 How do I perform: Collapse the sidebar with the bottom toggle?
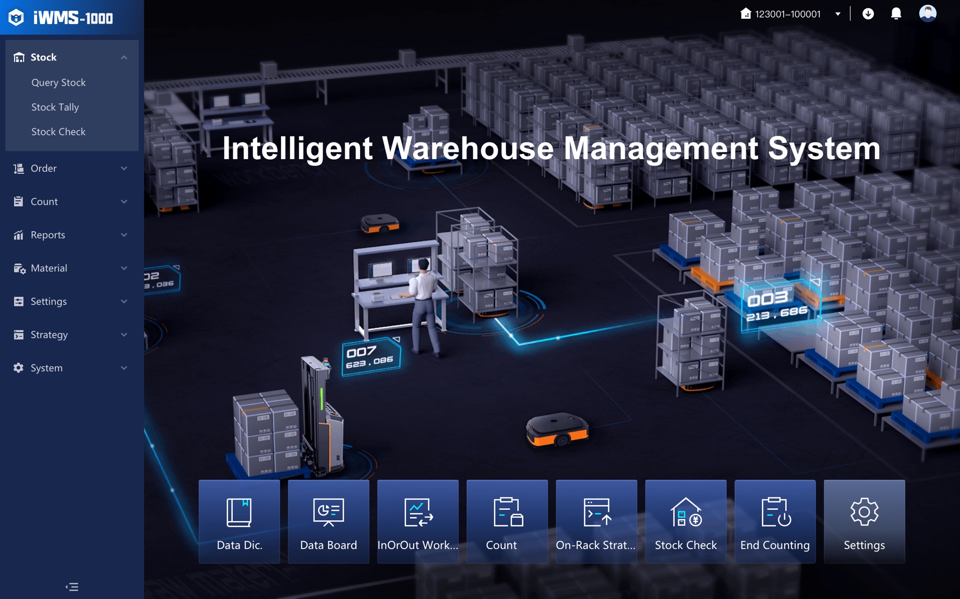(72, 586)
